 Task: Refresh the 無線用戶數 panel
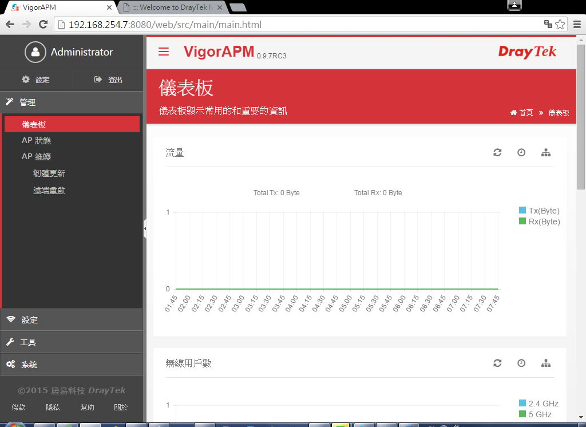(x=497, y=363)
